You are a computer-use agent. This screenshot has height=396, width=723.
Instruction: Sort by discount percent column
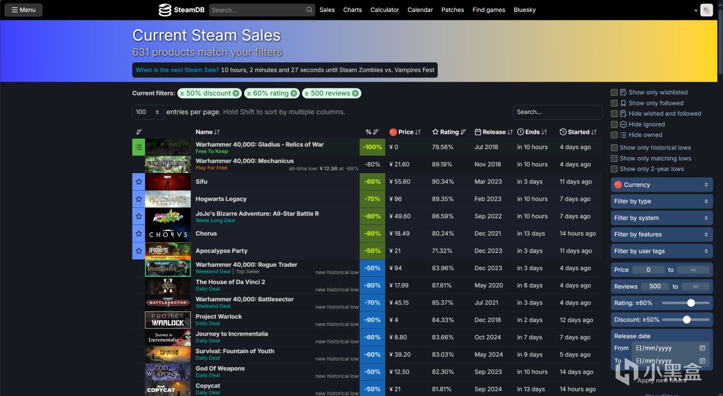click(372, 132)
